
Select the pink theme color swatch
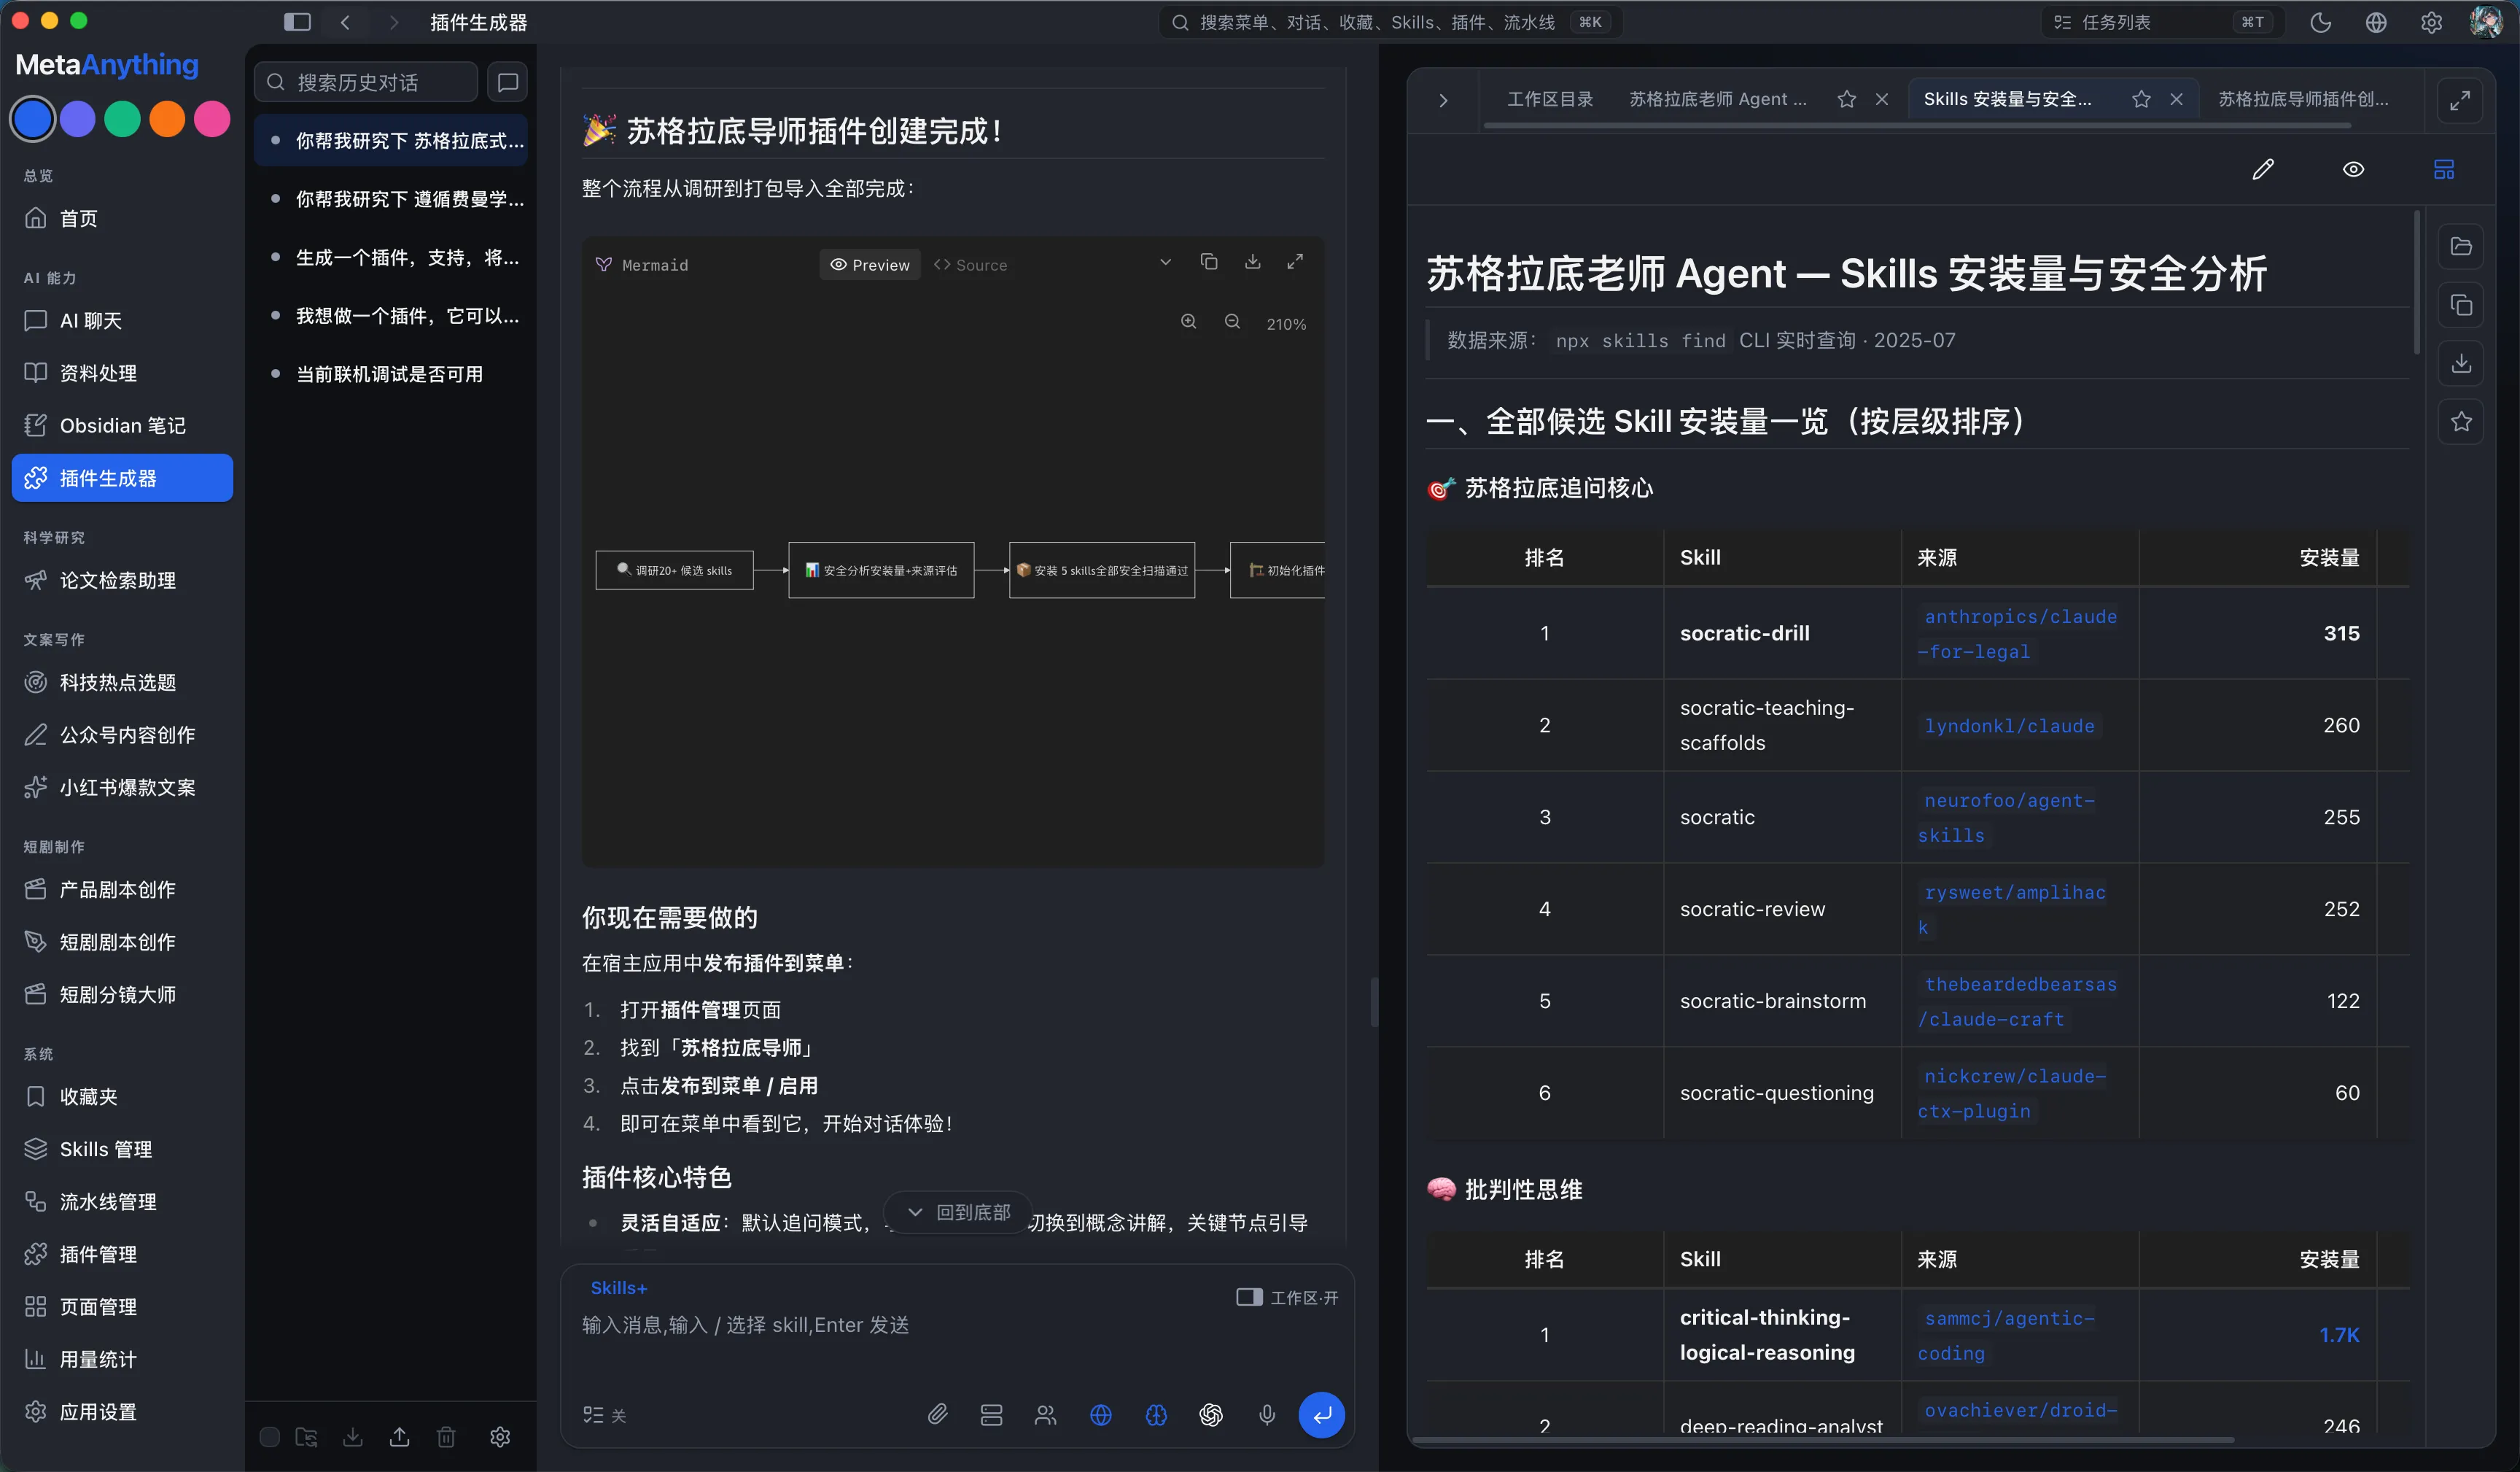point(212,119)
